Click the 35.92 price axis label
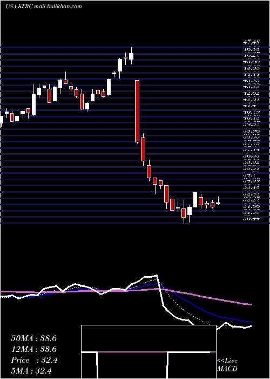270x379 pixels. [x=253, y=162]
